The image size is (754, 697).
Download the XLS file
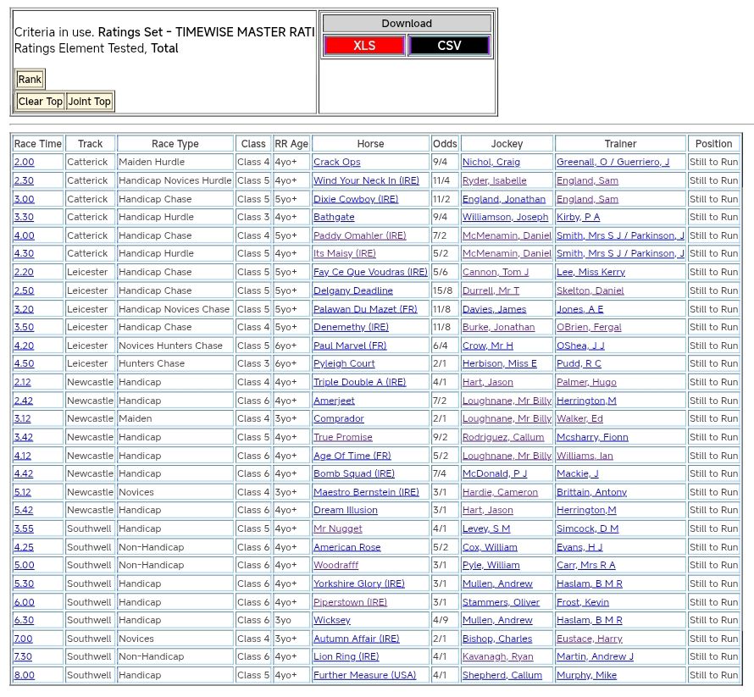[364, 46]
